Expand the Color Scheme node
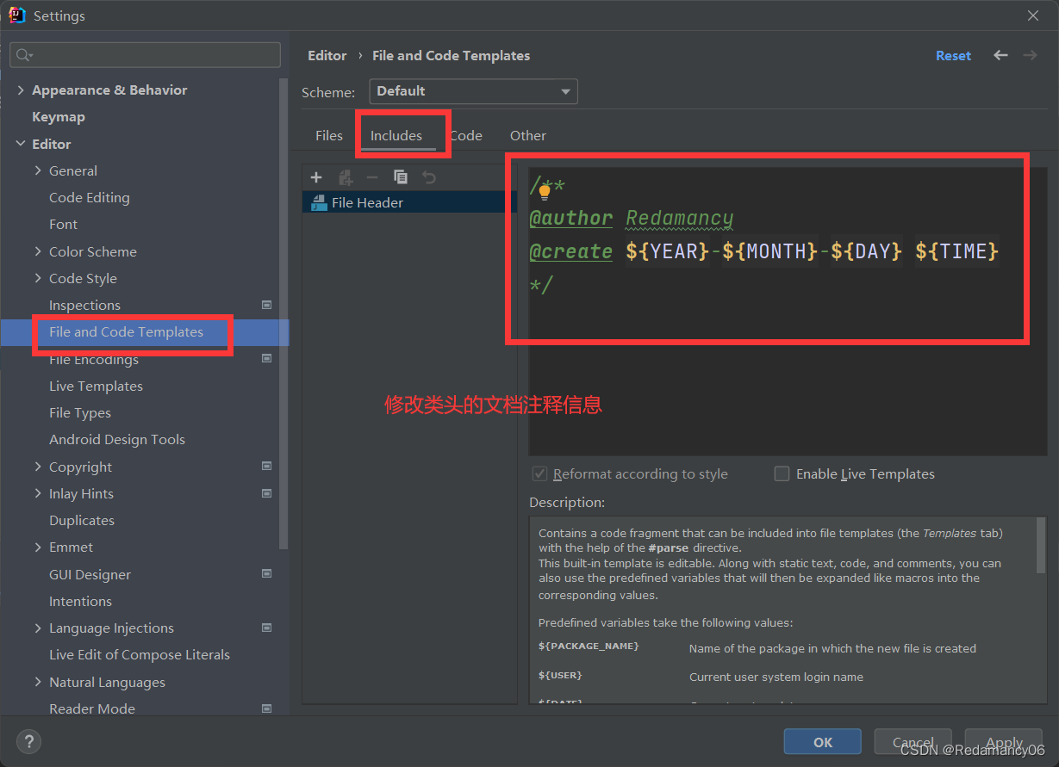The width and height of the screenshot is (1059, 767). coord(38,251)
